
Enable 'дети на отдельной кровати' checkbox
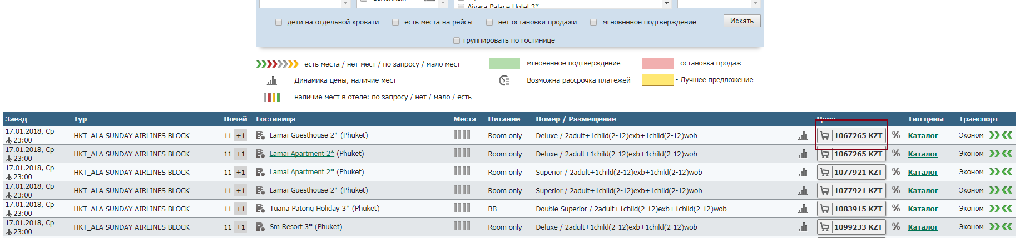(279, 22)
